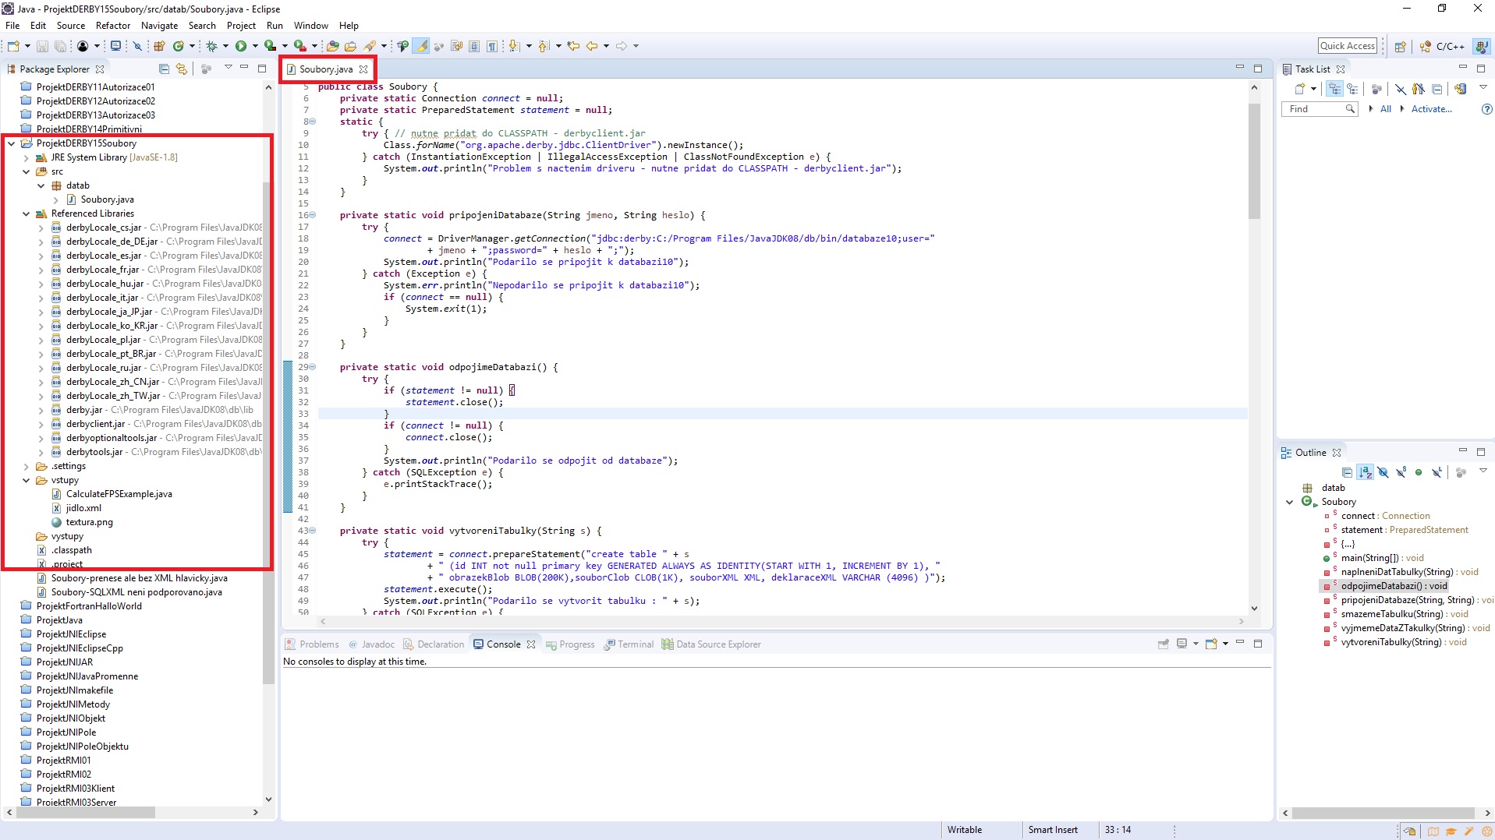
Task: Switch to the C/C++ perspective
Action: [x=1443, y=46]
